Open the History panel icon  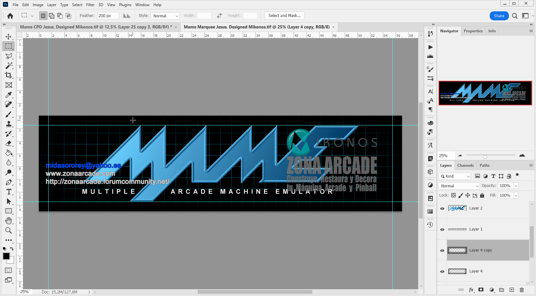tap(430, 224)
